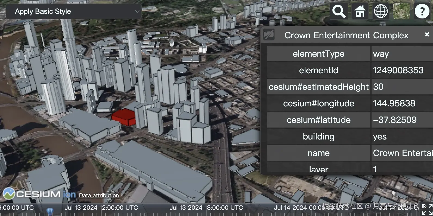Click the cesium#longitude label
The width and height of the screenshot is (433, 216).
point(318,103)
